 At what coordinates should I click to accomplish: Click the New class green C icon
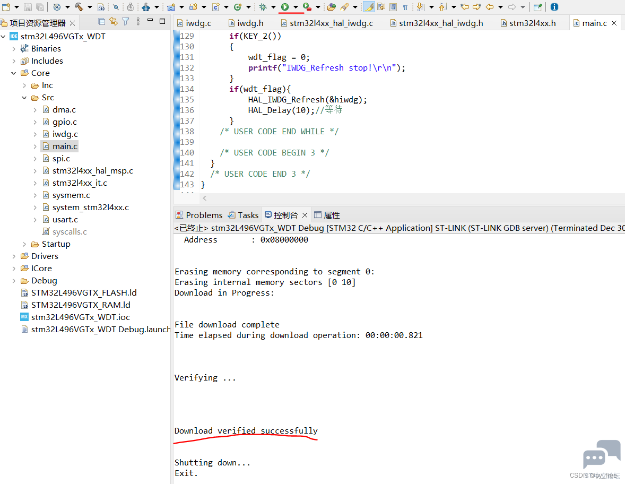[238, 7]
